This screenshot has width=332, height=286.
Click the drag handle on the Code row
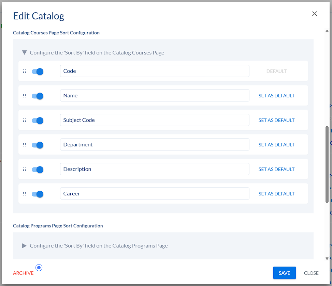pos(24,71)
